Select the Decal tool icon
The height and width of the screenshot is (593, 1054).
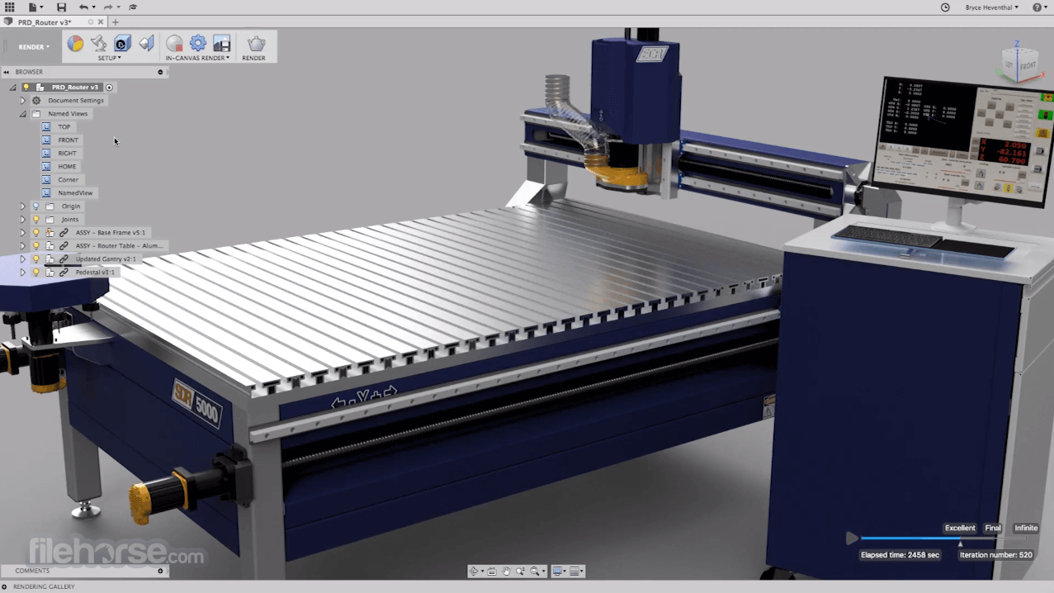click(122, 44)
